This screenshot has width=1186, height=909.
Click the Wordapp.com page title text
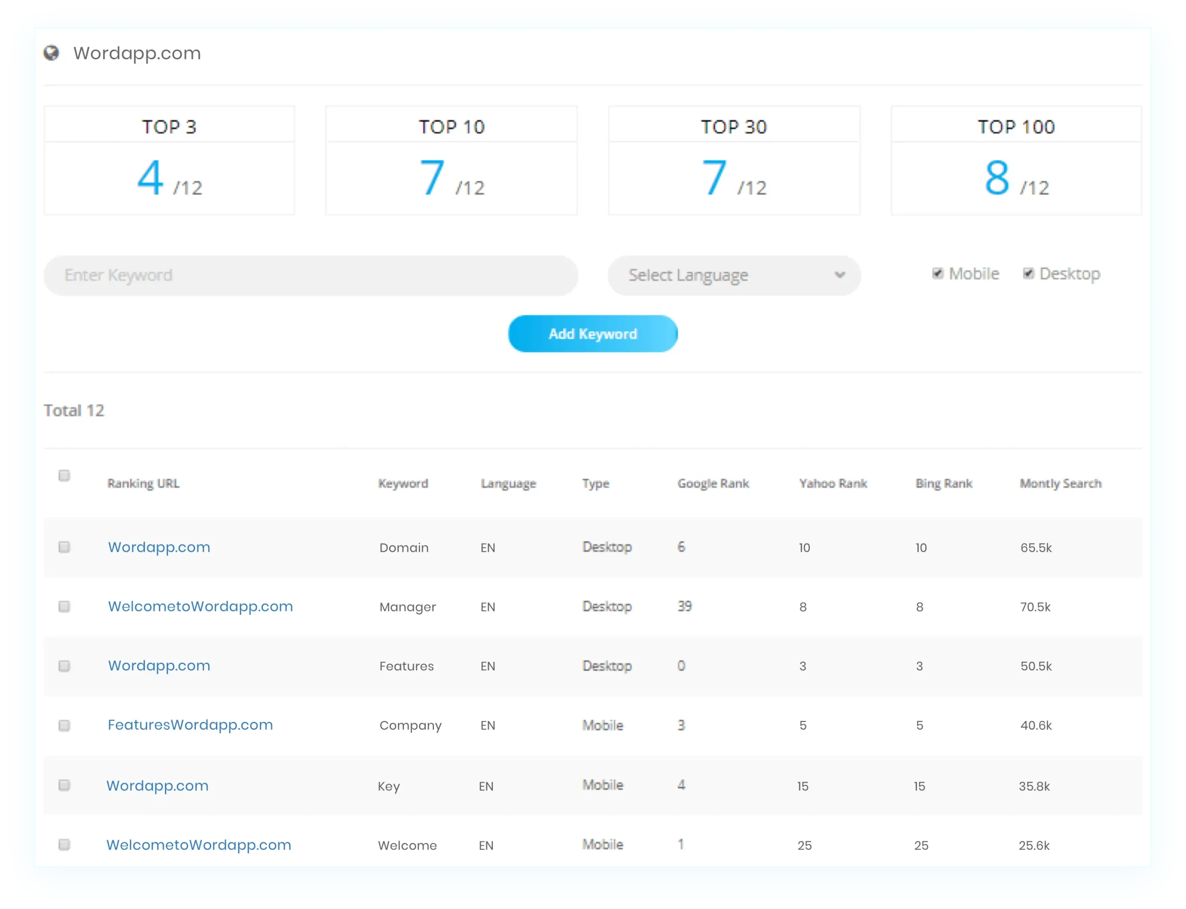(137, 53)
